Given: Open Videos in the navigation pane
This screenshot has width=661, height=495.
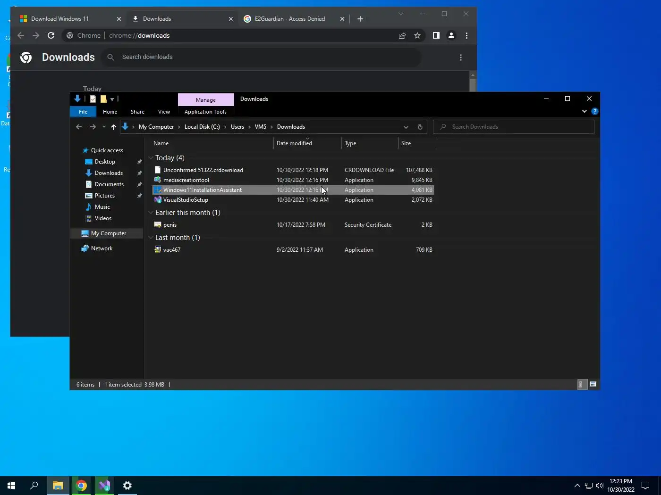Looking at the screenshot, I should 103,218.
